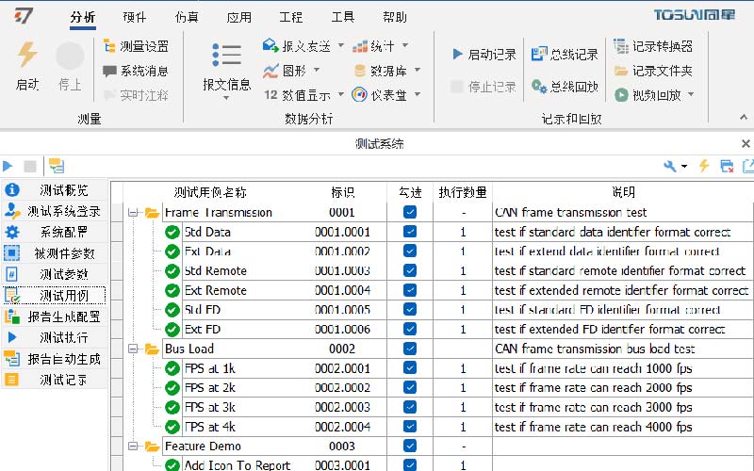The width and height of the screenshot is (754, 471).
Task: Toggle the Bus Load group checkbox
Action: pos(410,349)
